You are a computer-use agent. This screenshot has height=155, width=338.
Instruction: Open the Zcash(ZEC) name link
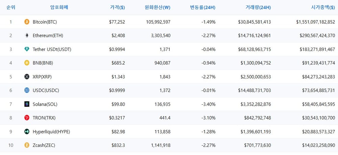(44, 145)
